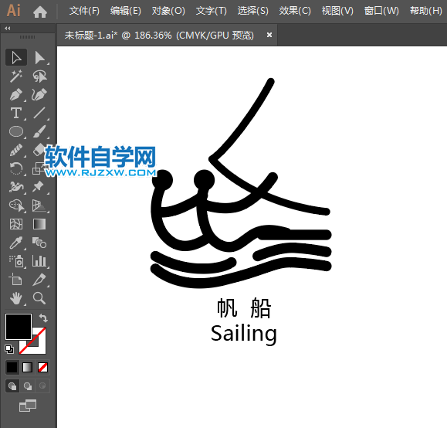Apply Gradient mode button
The width and height of the screenshot is (447, 428).
pyautogui.click(x=27, y=367)
